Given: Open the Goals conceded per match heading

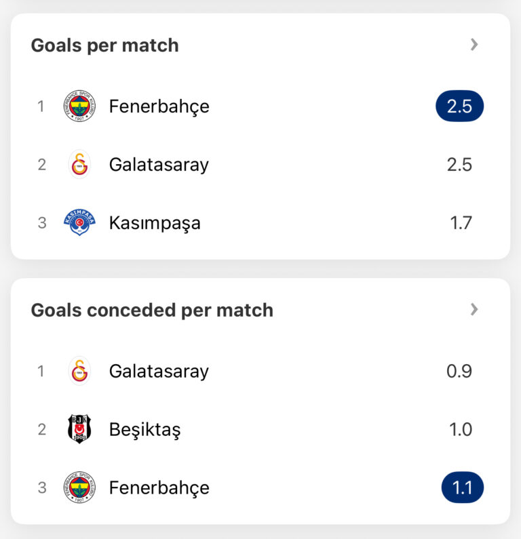Looking at the screenshot, I should pos(152,310).
